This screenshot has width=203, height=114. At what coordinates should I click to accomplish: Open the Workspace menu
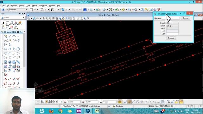coord(43,6)
